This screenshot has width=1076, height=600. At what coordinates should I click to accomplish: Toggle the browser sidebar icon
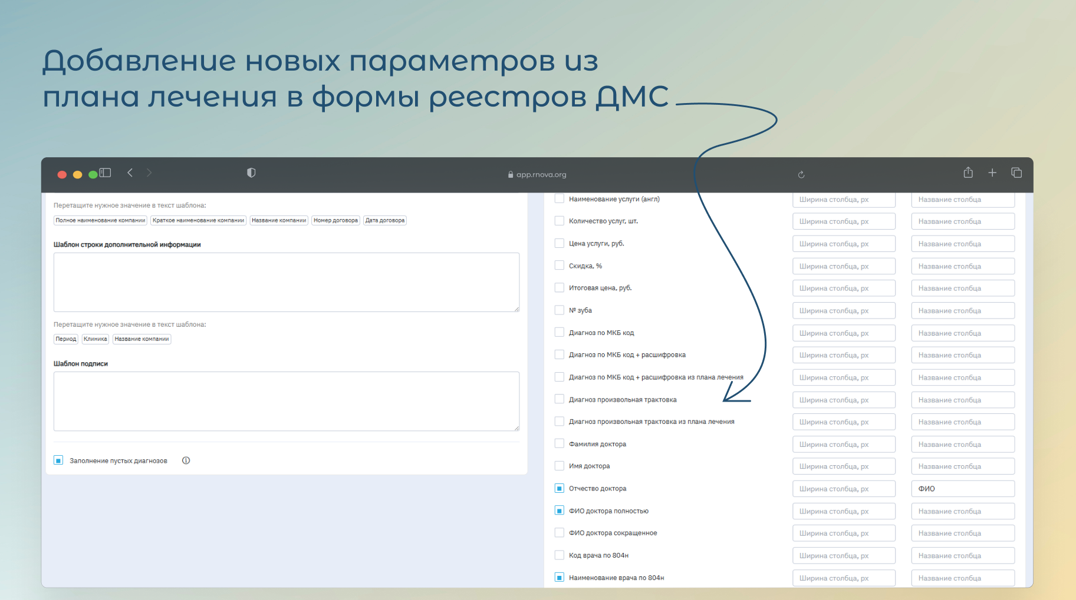(106, 173)
